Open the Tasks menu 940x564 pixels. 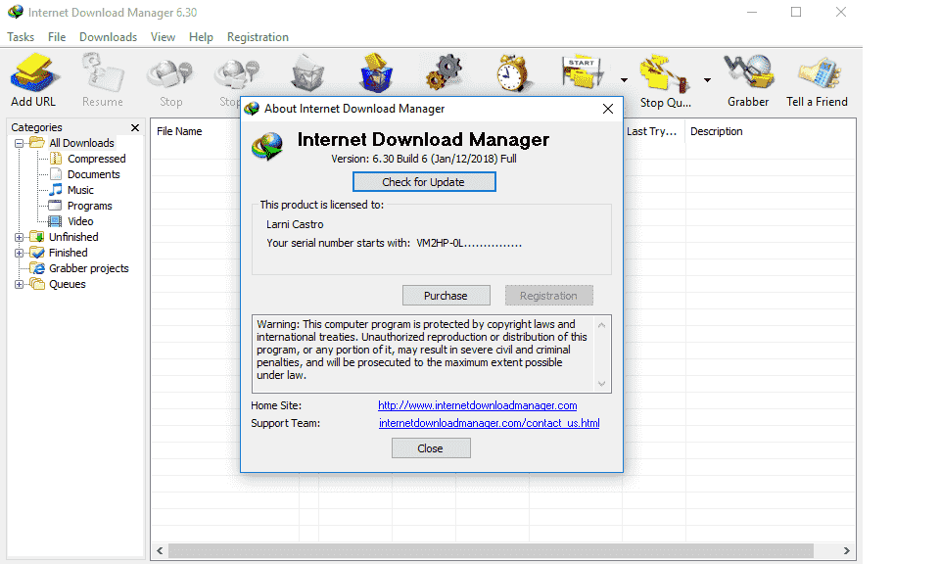(21, 37)
